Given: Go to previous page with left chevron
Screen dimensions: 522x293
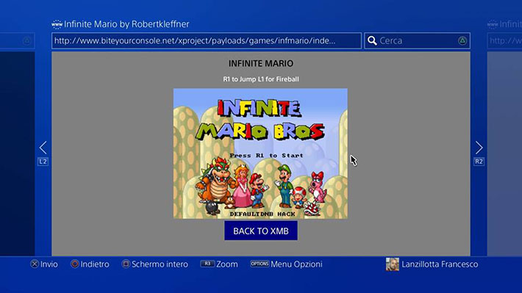Looking at the screenshot, I should (x=43, y=148).
